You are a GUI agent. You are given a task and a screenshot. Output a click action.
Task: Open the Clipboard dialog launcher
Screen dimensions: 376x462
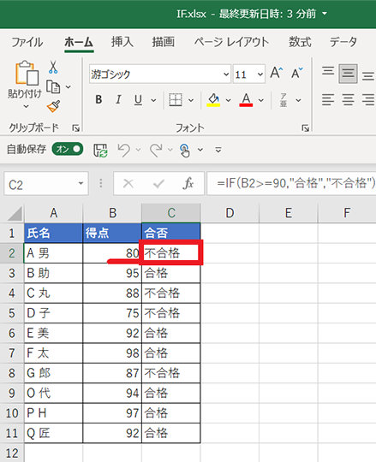[x=75, y=128]
